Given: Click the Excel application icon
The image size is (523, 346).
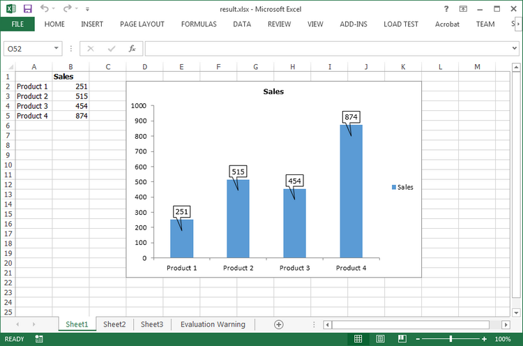Looking at the screenshot, I should coord(10,8).
